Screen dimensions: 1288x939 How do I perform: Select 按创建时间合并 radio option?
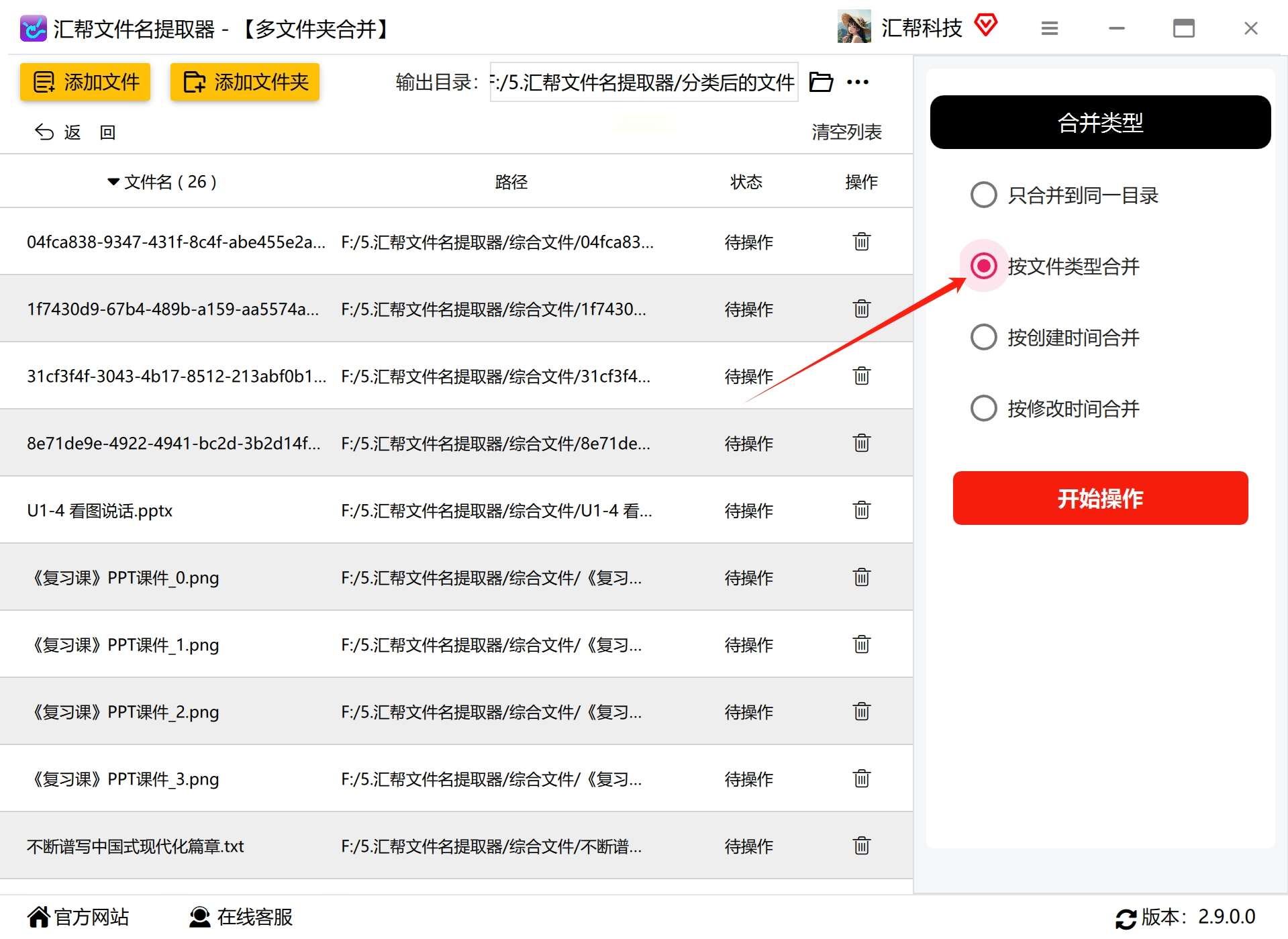(983, 338)
